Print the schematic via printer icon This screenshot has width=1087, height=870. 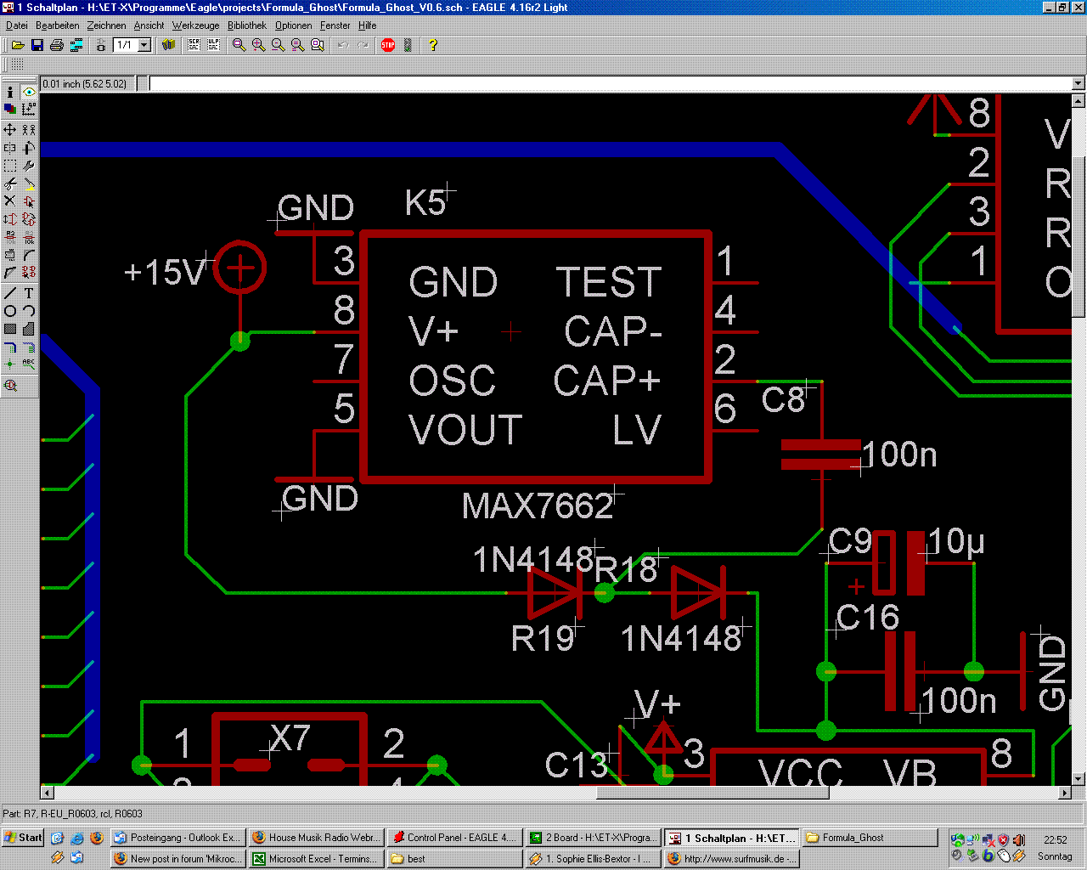(x=56, y=45)
